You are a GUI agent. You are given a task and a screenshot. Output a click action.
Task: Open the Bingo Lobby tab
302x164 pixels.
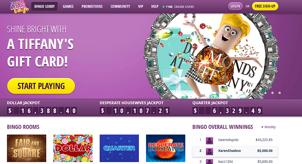click(45, 7)
